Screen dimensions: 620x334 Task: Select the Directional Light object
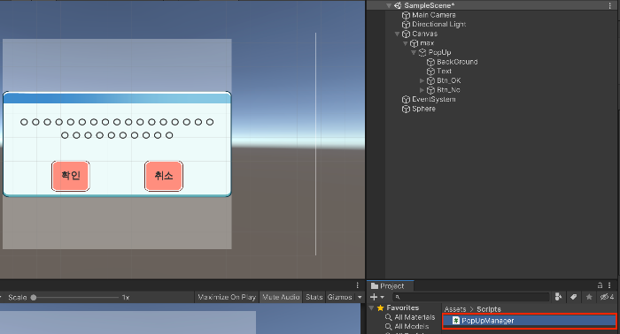pyautogui.click(x=439, y=25)
